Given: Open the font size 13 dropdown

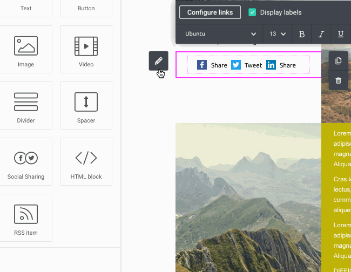Looking at the screenshot, I should tap(278, 34).
